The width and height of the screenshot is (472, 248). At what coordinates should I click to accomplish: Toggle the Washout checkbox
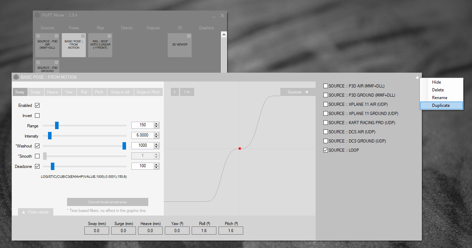pos(37,146)
